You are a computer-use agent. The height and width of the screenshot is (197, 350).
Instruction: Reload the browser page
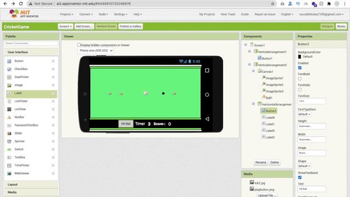pyautogui.click(x=21, y=4)
